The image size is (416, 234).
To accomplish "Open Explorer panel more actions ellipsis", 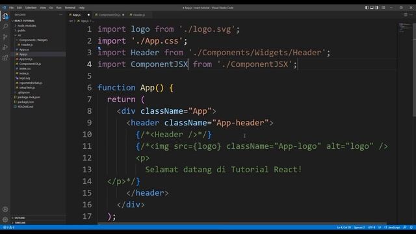I will 60,15.
